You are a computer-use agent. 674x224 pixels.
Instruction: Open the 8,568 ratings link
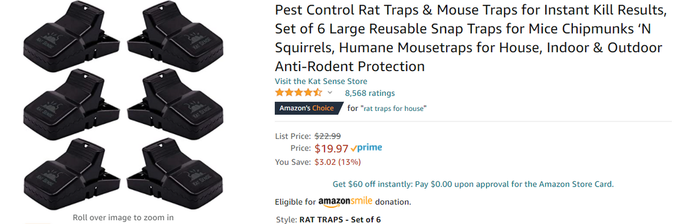pyautogui.click(x=369, y=93)
